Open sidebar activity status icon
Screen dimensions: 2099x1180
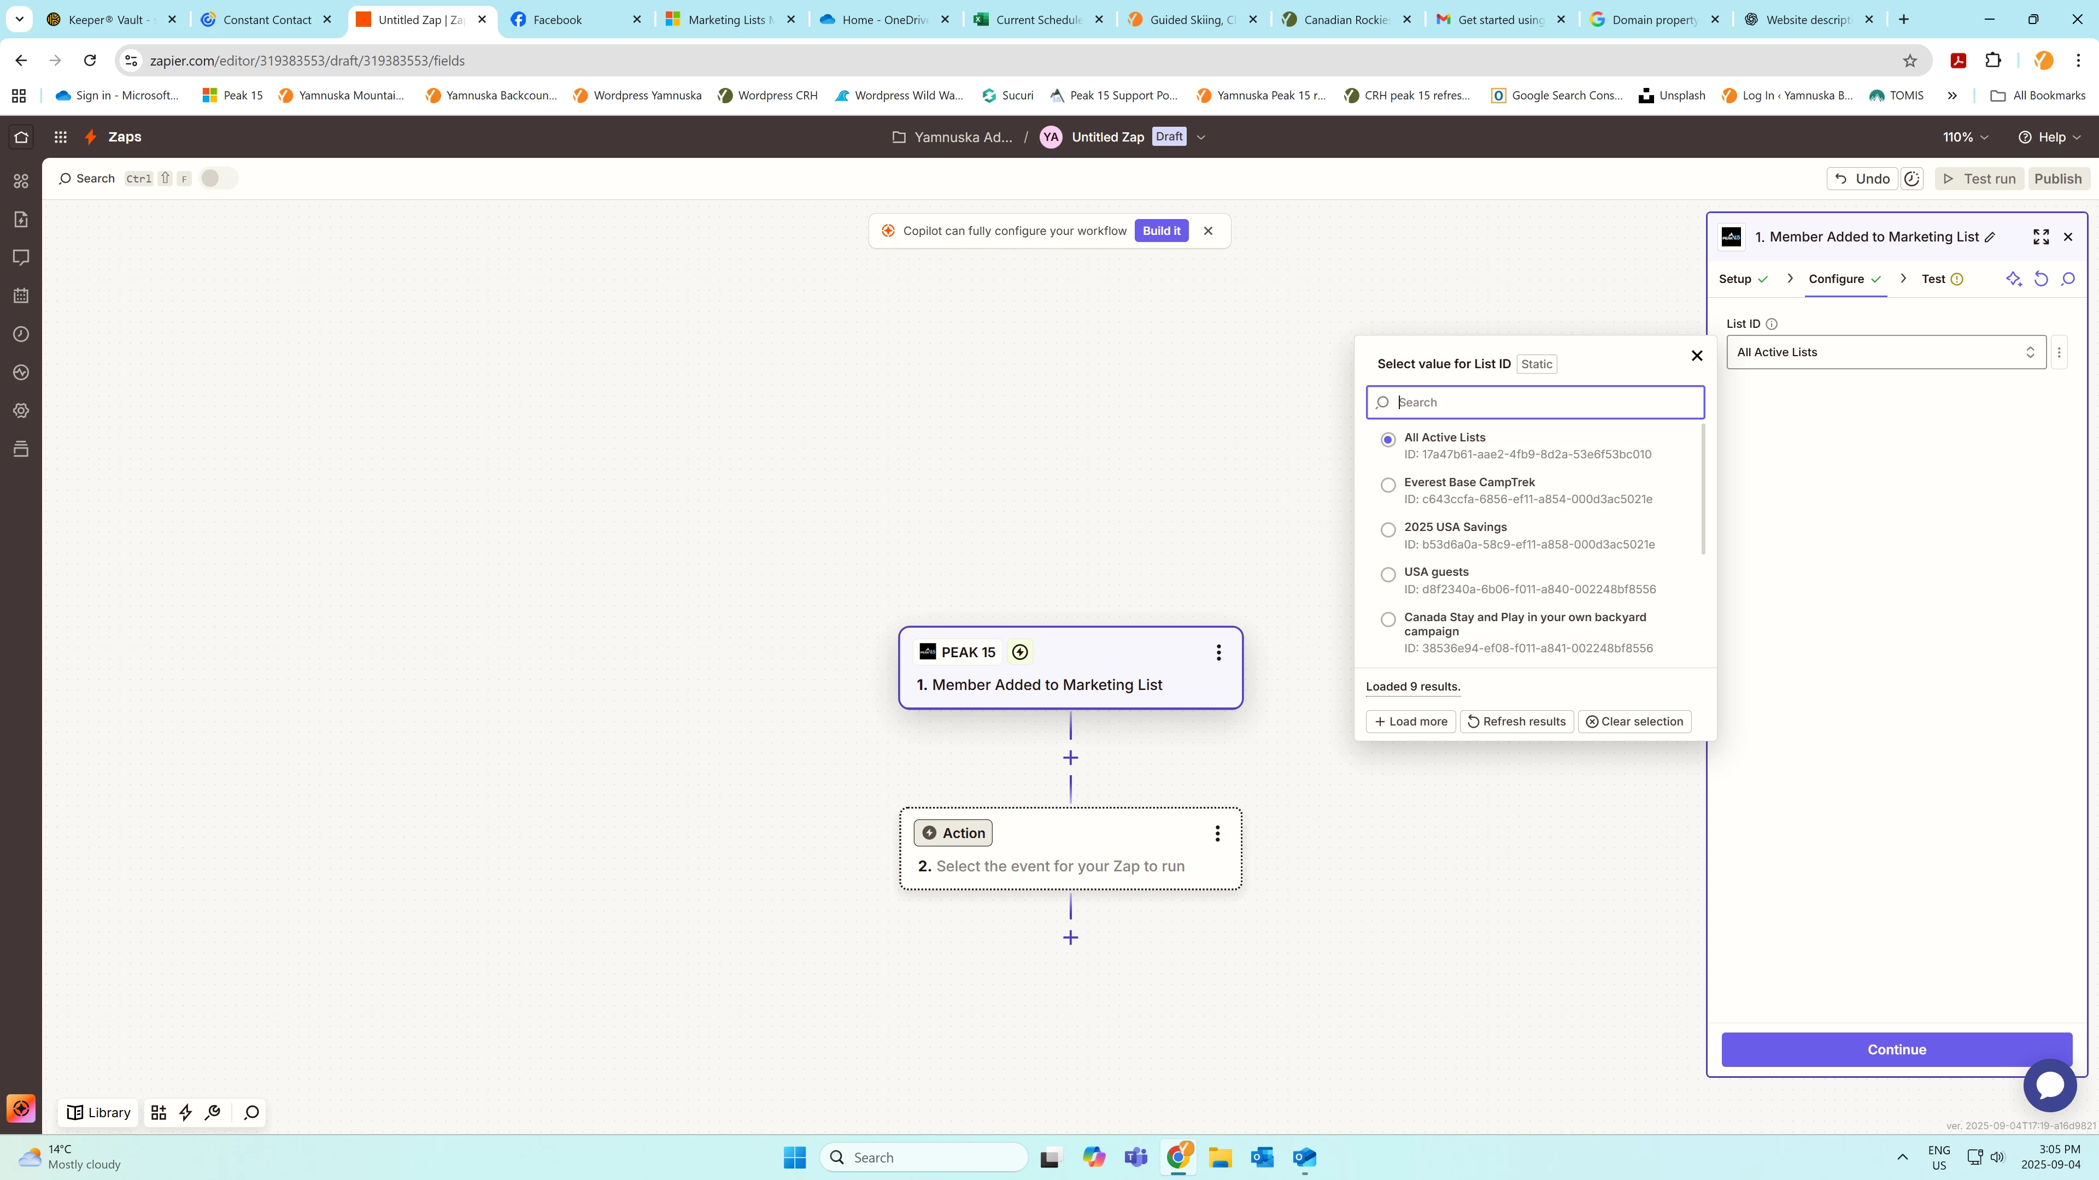21,372
